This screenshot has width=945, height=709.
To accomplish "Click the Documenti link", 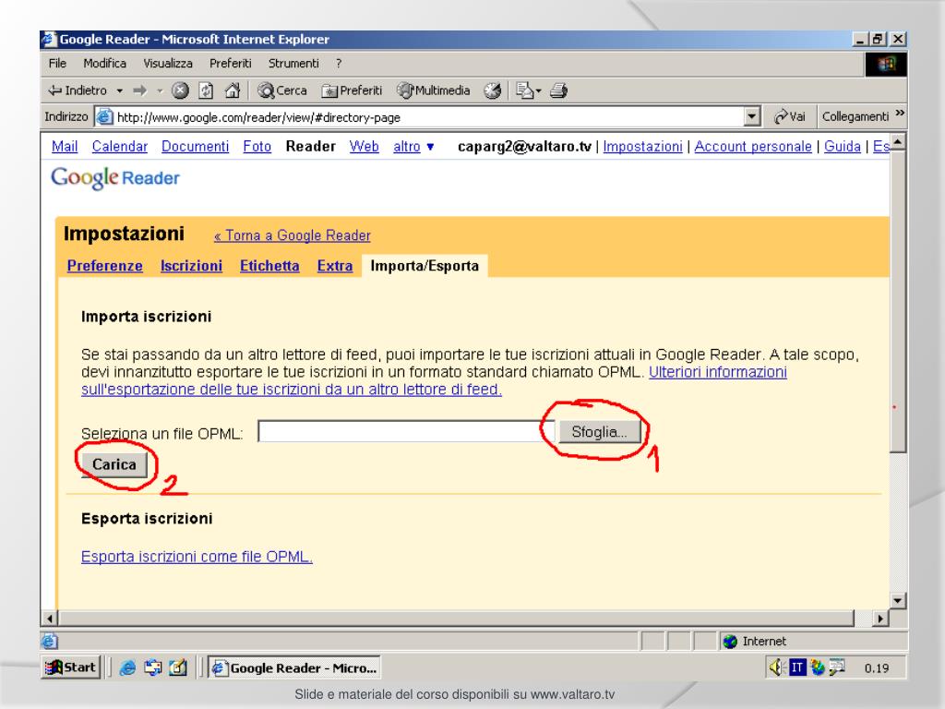I will 196,147.
